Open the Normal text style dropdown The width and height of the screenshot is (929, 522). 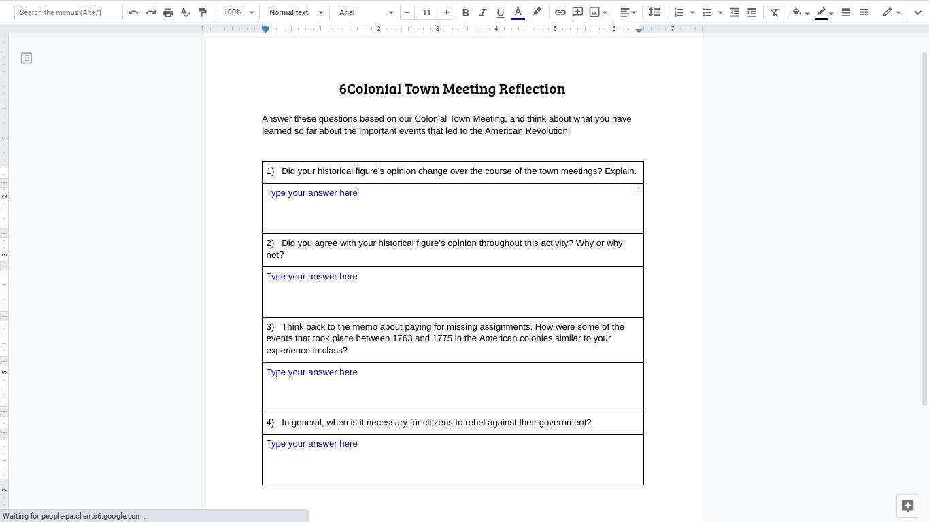(x=296, y=12)
